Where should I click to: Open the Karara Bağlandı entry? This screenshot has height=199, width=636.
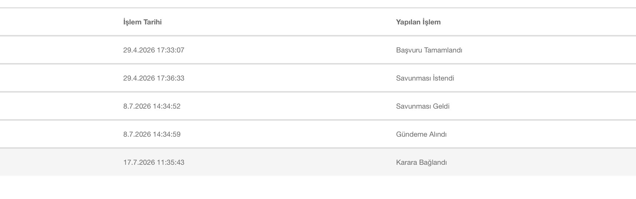(421, 163)
